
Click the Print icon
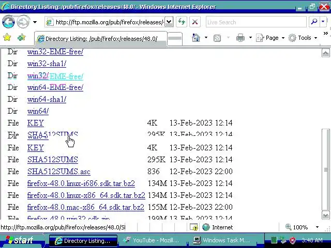coord(240,38)
